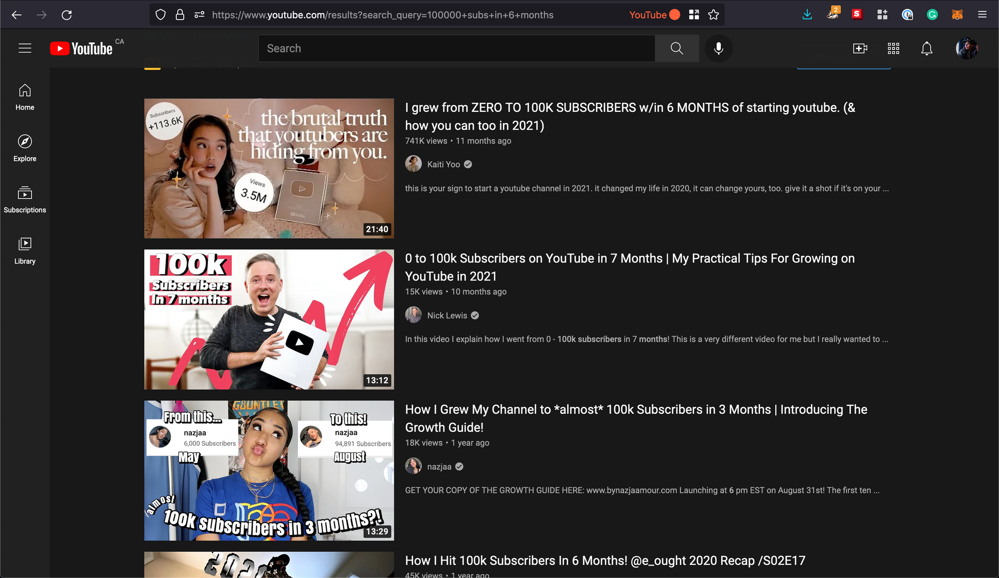This screenshot has height=578, width=999.
Task: Open the Firefox application hamburger menu
Action: pos(982,15)
